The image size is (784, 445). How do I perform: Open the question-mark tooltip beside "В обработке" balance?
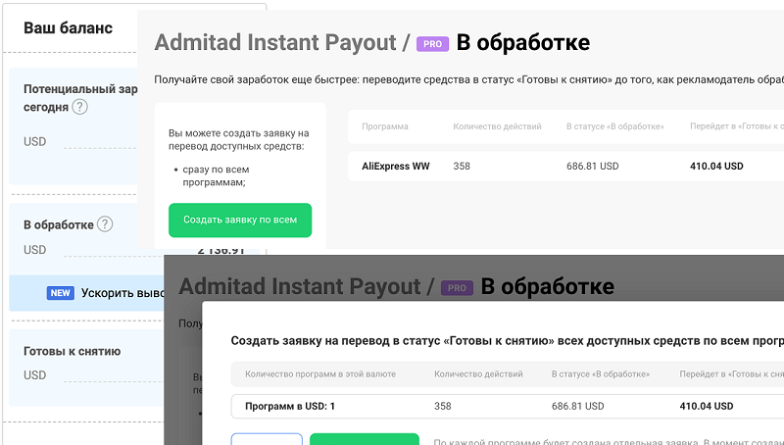pyautogui.click(x=105, y=224)
